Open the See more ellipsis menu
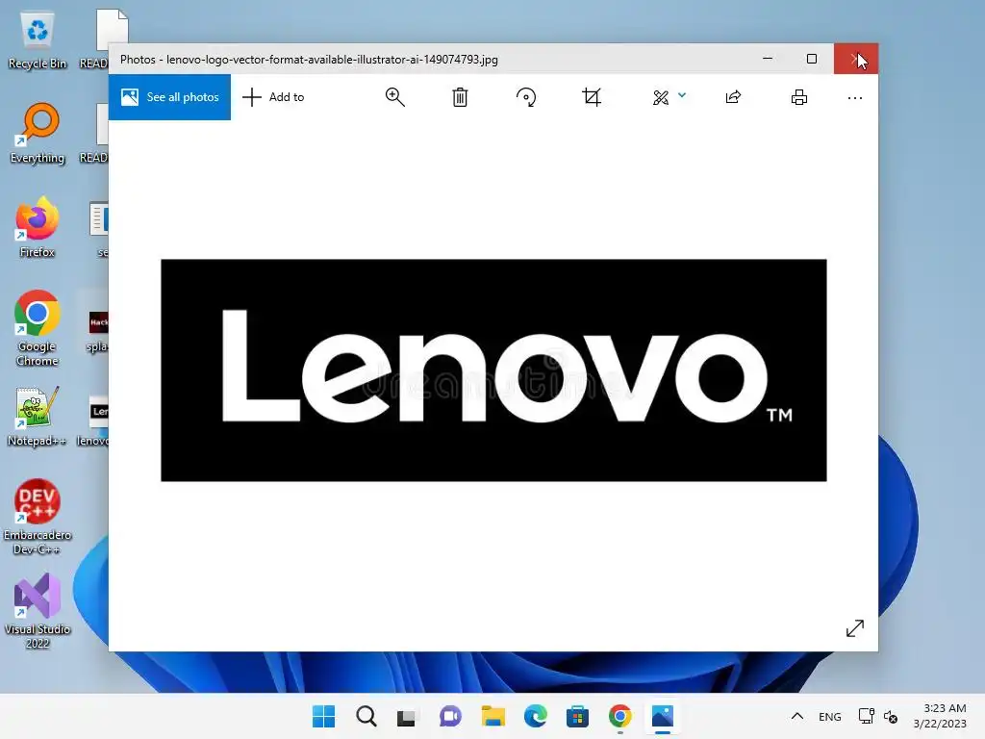This screenshot has width=985, height=739. (855, 98)
